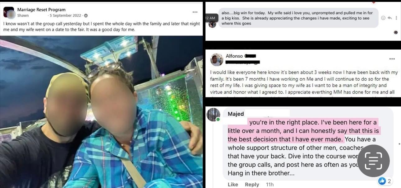This screenshot has width=401, height=188.
Task: Open the vertical dots menu beside chat message
Action: coord(396,18)
